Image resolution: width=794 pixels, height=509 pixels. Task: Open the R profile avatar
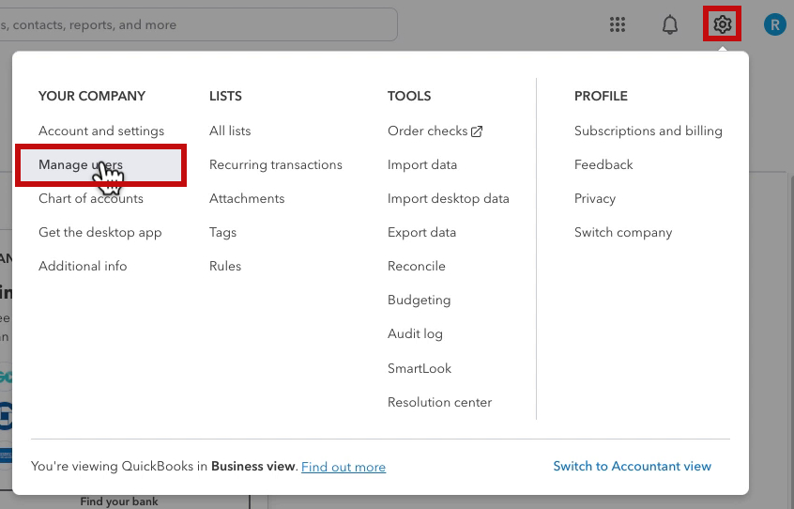coord(774,24)
